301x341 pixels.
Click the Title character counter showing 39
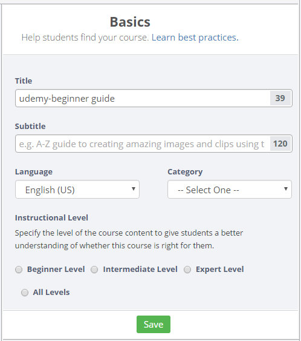pyautogui.click(x=280, y=98)
